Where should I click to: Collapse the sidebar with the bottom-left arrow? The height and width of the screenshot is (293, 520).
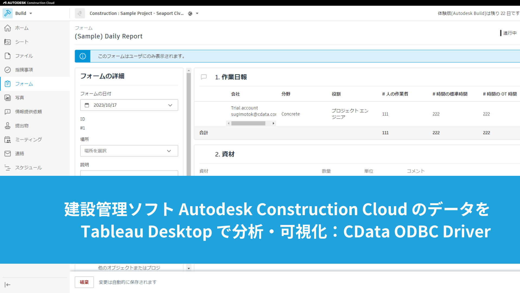point(7,285)
